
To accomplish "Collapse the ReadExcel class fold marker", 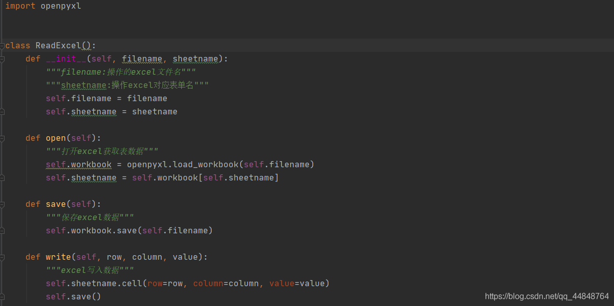I will [x=3, y=46].
